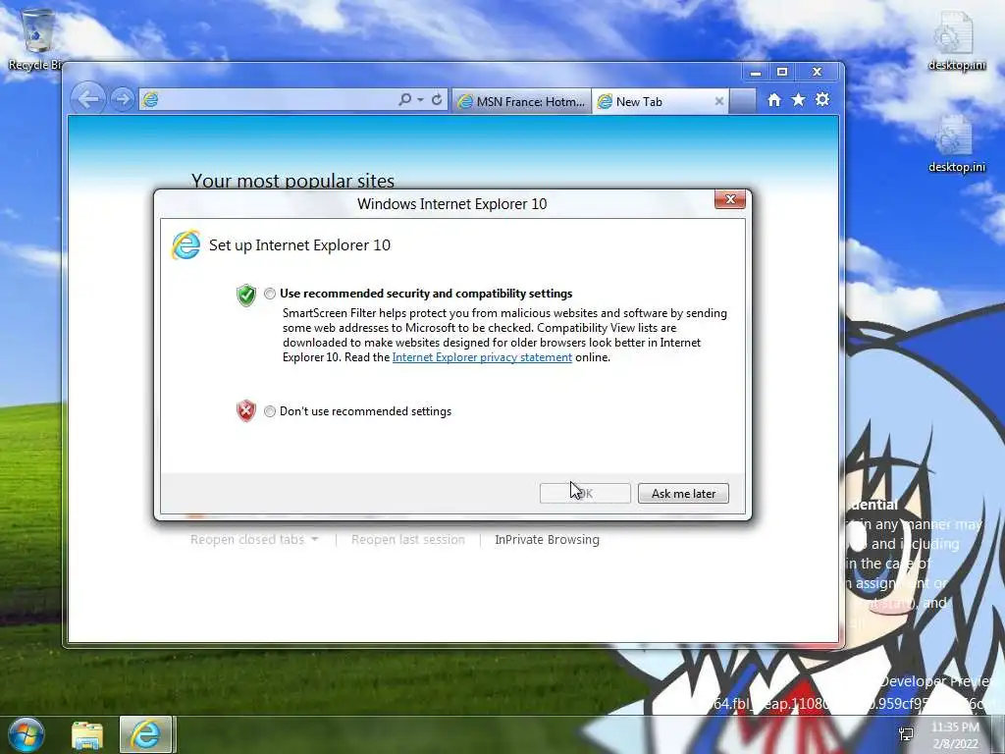
Task: Click the green shield recommended icon
Action: point(246,295)
